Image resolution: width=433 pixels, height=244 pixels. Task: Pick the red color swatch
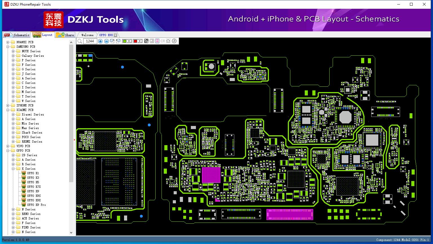tap(135, 41)
